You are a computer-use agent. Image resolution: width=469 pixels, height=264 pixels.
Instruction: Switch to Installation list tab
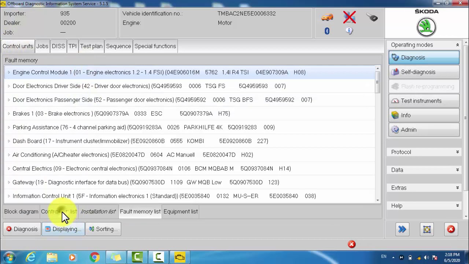(x=98, y=212)
